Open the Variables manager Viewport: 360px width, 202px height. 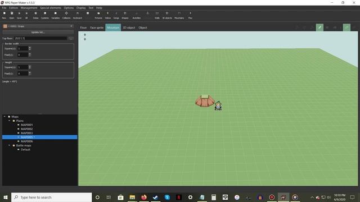pos(55,15)
